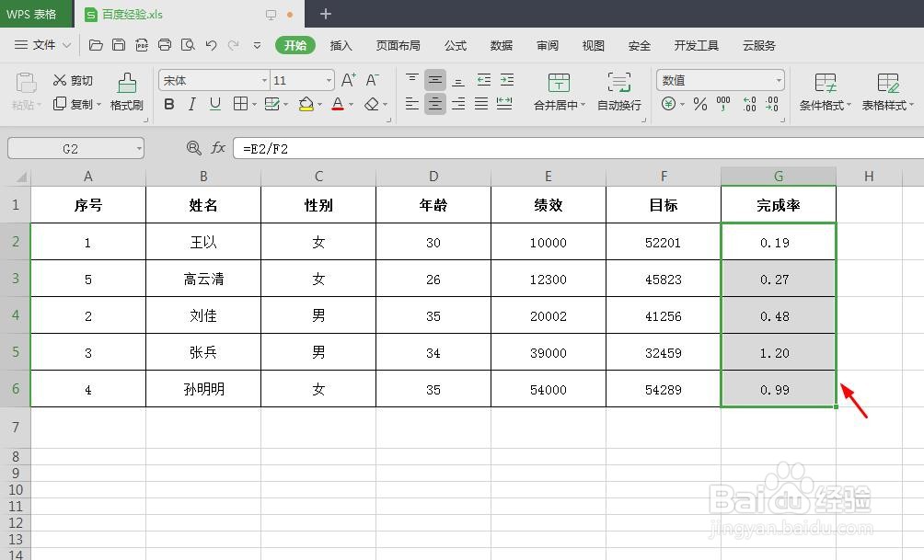Click the Undo arrow icon

[x=211, y=44]
